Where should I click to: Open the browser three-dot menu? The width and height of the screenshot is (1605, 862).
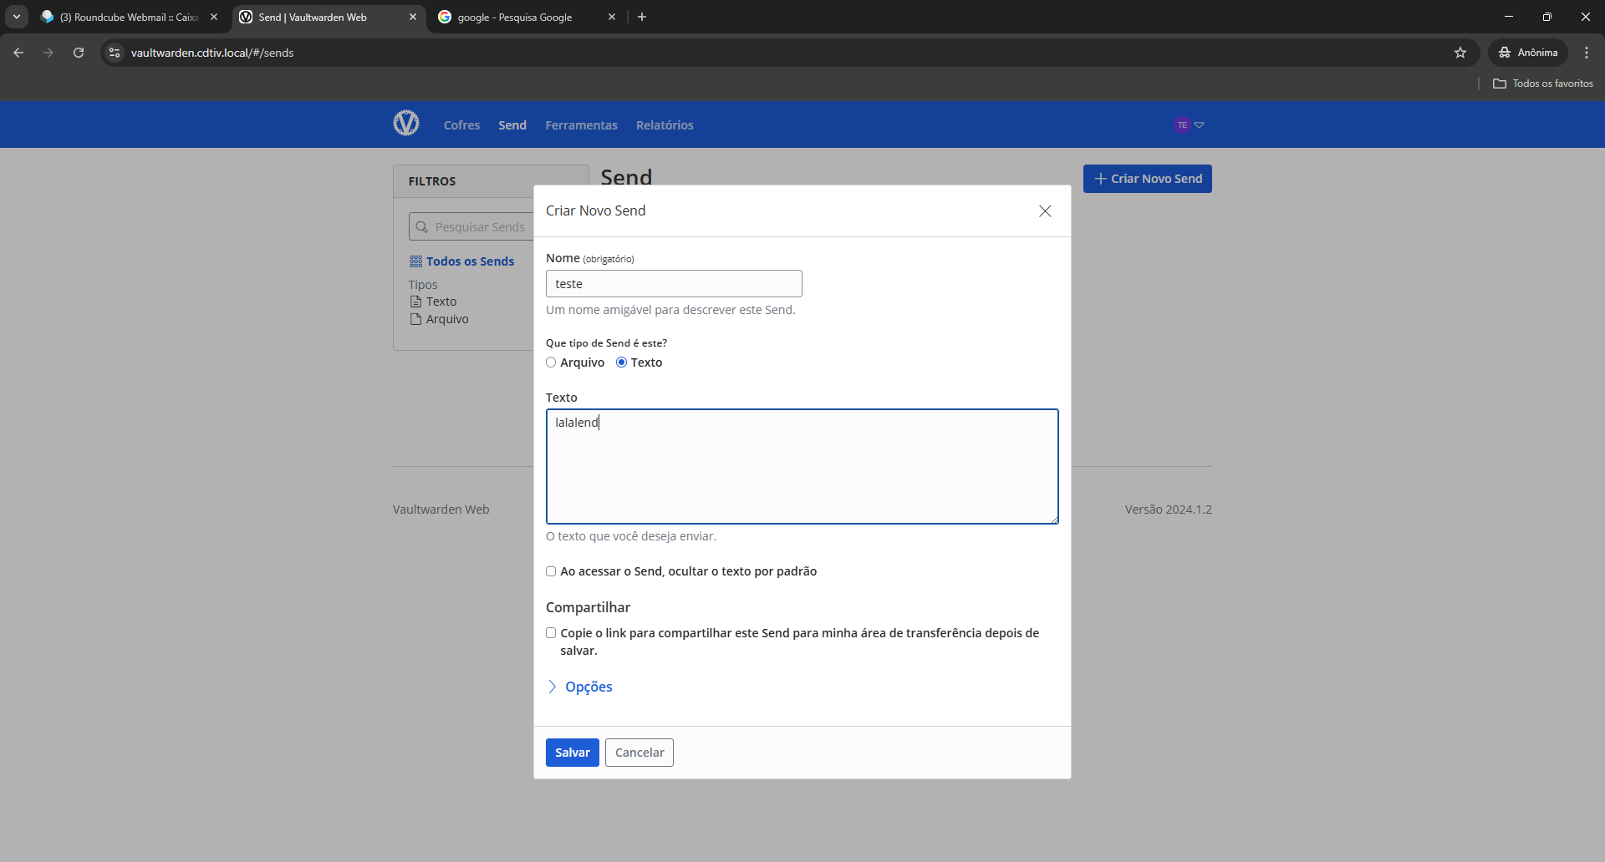(1587, 53)
